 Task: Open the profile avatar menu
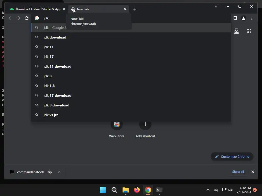(x=244, y=18)
